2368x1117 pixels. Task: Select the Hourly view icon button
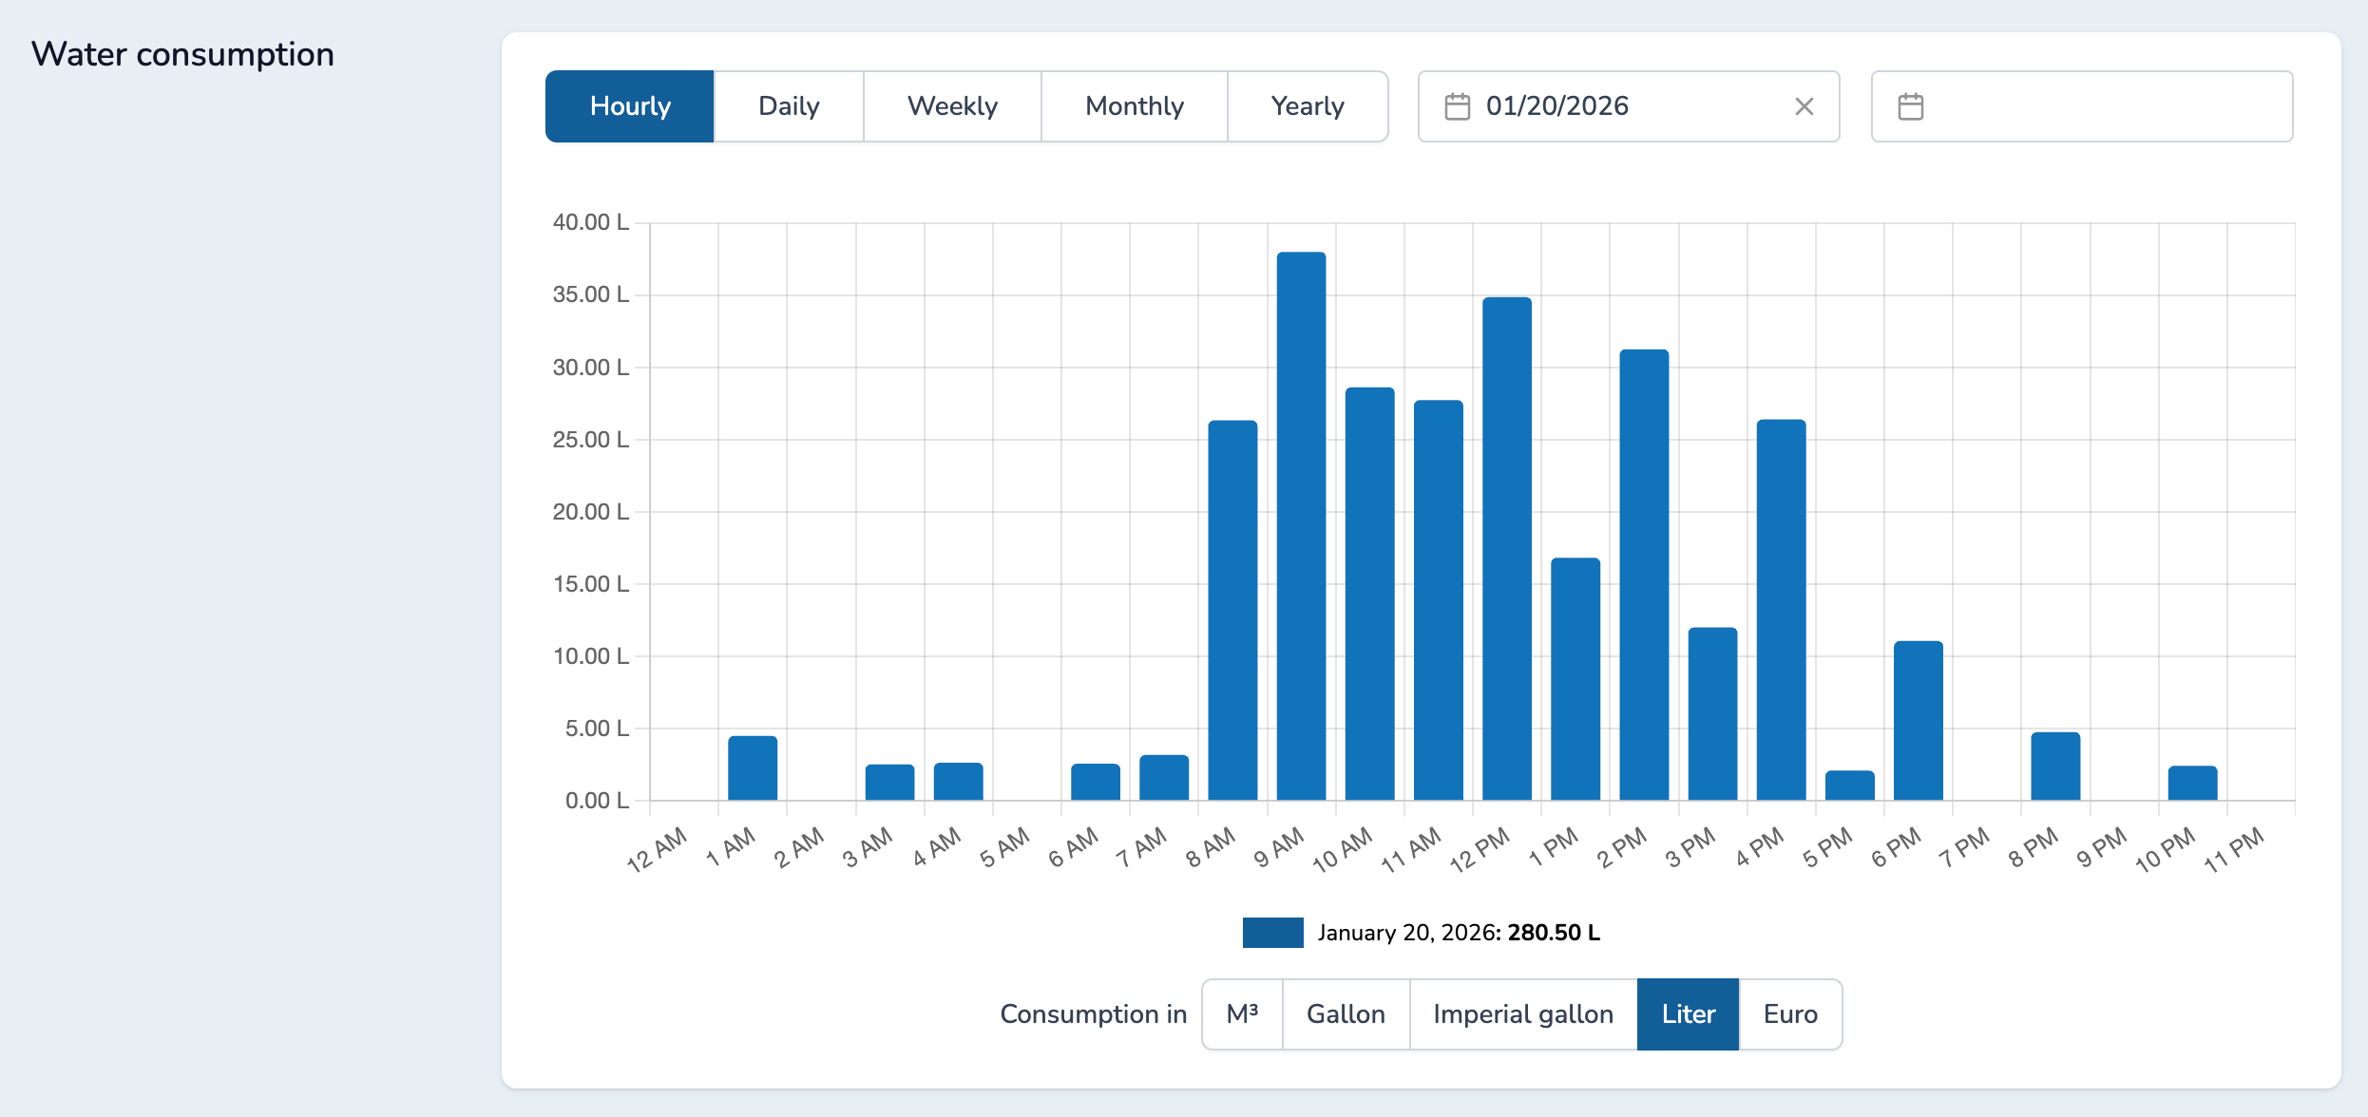pyautogui.click(x=628, y=106)
